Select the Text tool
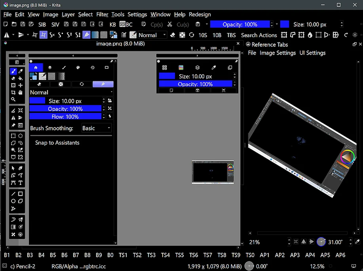The width and height of the screenshot is (363, 271). coord(20,183)
